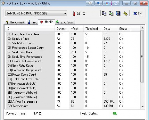
Task: Open the SAMSUNG HD154UI drive dropdown
Action: tap(36, 13)
